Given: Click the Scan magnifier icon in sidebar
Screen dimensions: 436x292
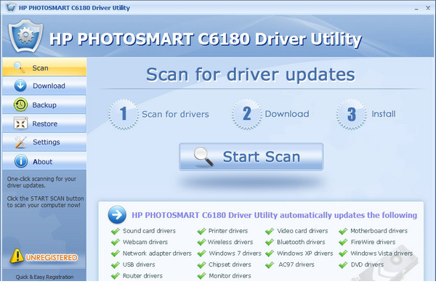Looking at the screenshot, I should (x=19, y=68).
